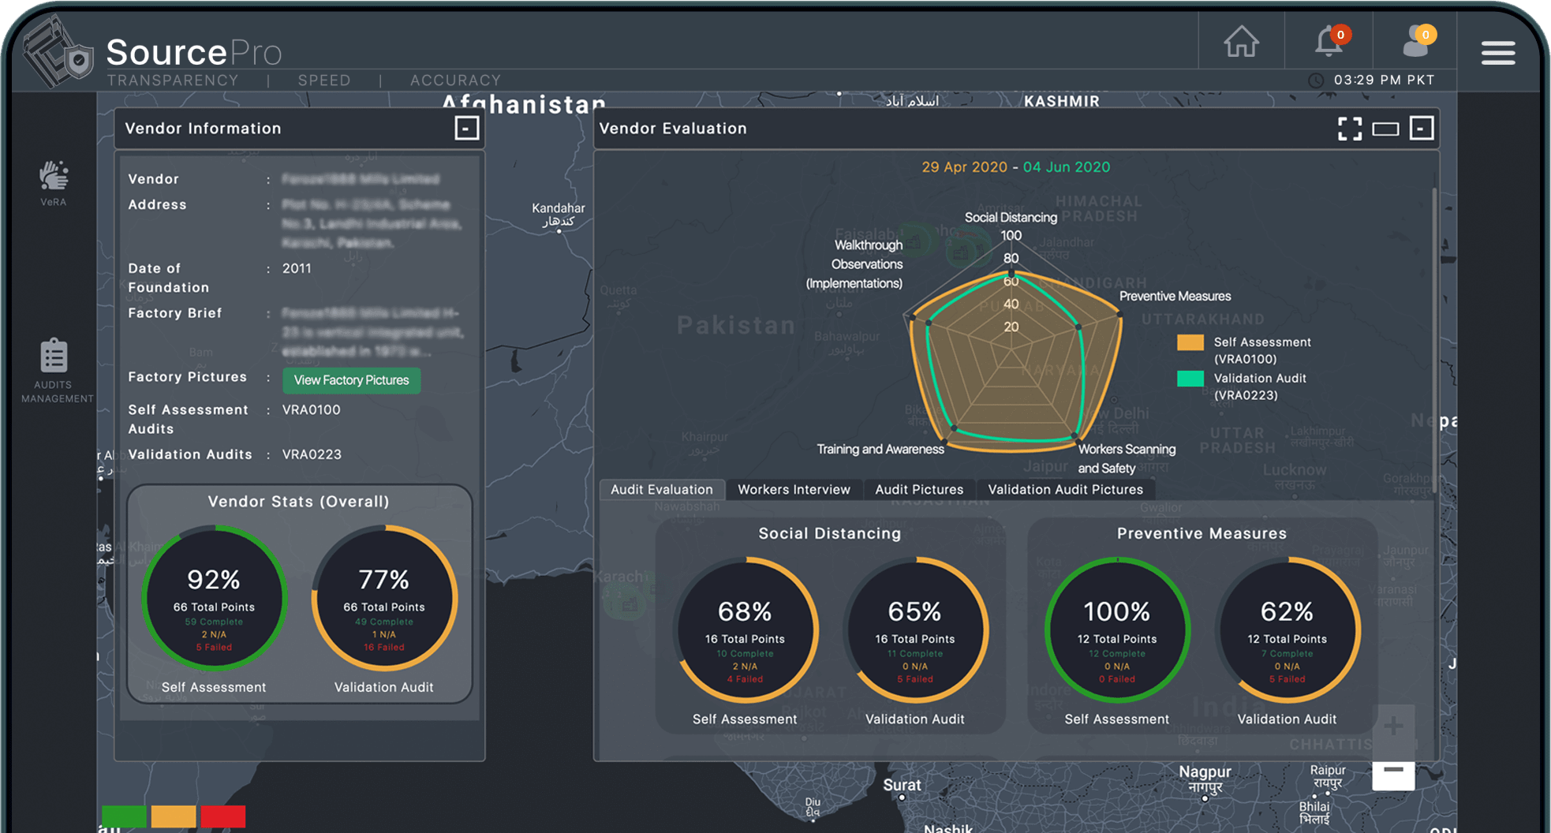The height and width of the screenshot is (833, 1551).
Task: Click Training and Awareness radar label
Action: click(x=880, y=450)
